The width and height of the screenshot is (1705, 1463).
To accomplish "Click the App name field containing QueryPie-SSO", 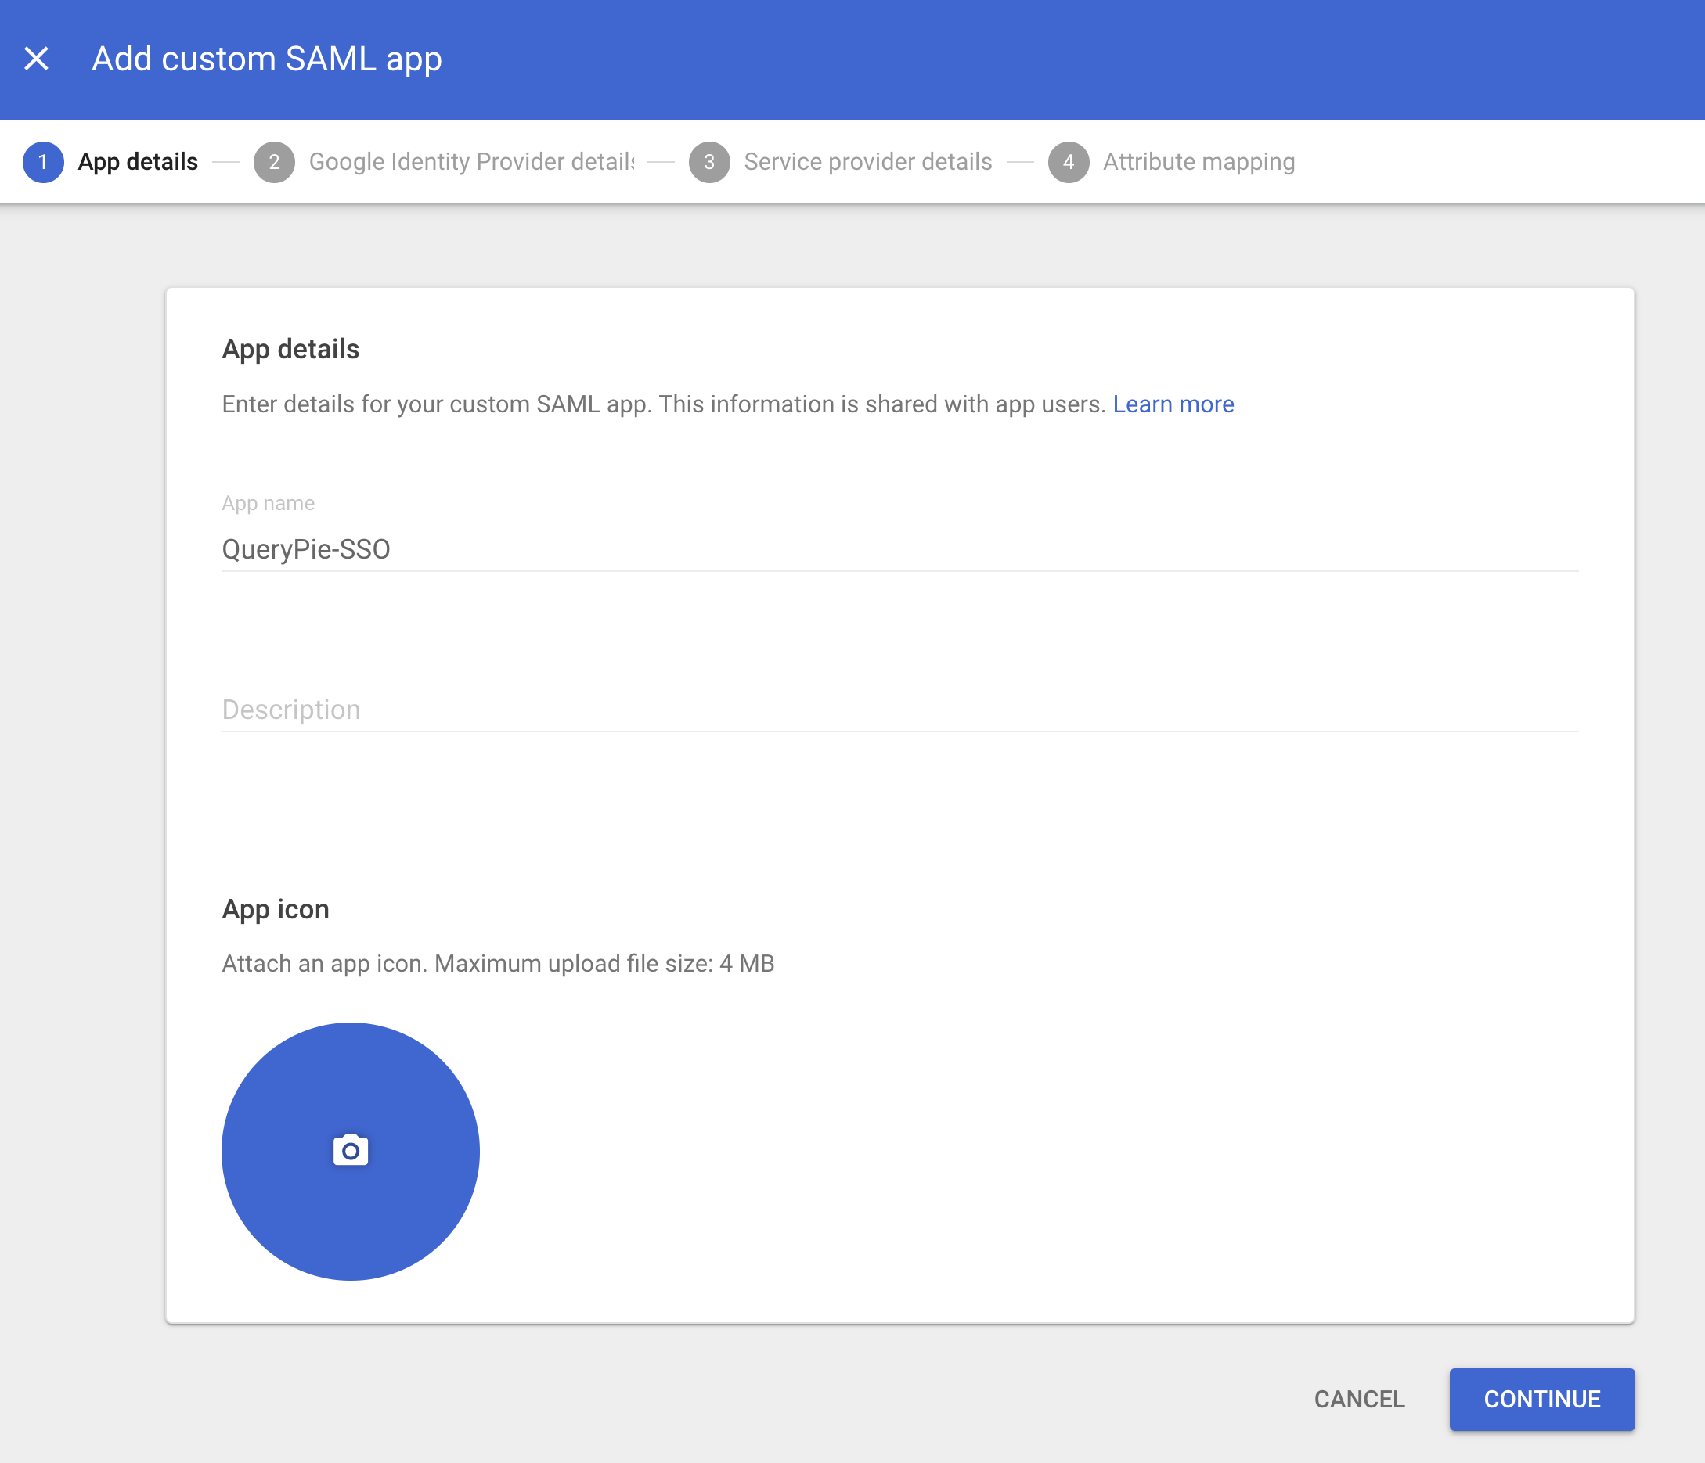I will click(900, 548).
